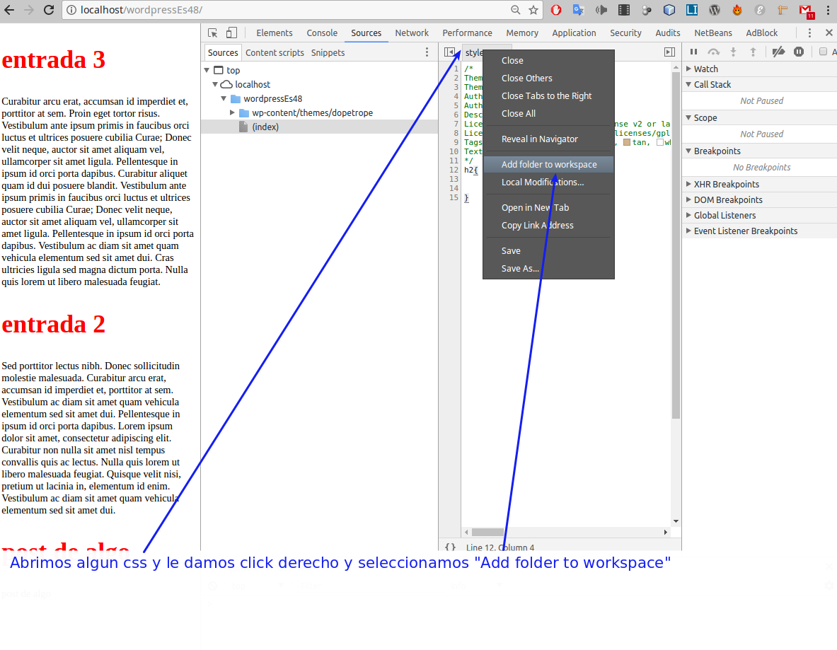Open the Chrome three-dot main menu
Screen dimensions: 837x650
point(828,10)
